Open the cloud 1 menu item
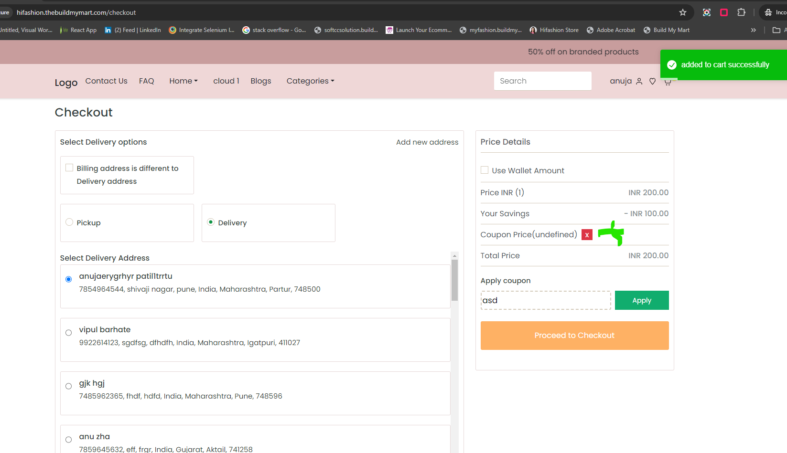 [x=226, y=81]
